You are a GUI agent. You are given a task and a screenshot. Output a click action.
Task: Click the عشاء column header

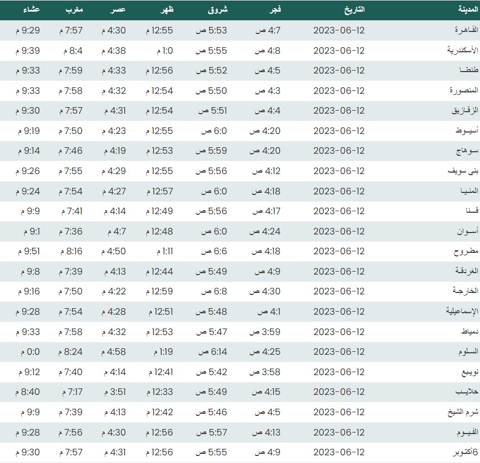coord(32,10)
